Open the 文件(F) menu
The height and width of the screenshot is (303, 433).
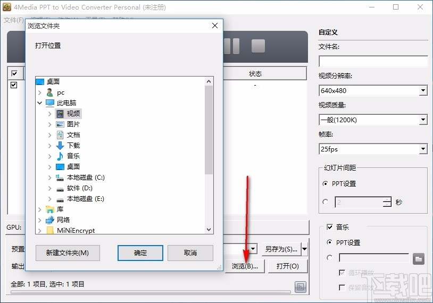point(13,20)
